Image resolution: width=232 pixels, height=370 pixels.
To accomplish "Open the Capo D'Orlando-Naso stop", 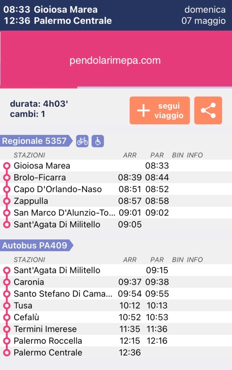I will (58, 189).
